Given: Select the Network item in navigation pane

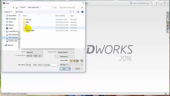Looking at the screenshot, I should (x=9, y=45).
